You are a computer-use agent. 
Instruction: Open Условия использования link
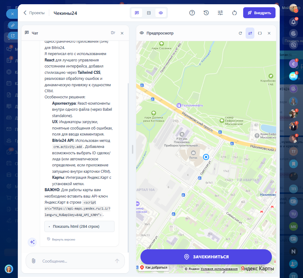point(219,269)
